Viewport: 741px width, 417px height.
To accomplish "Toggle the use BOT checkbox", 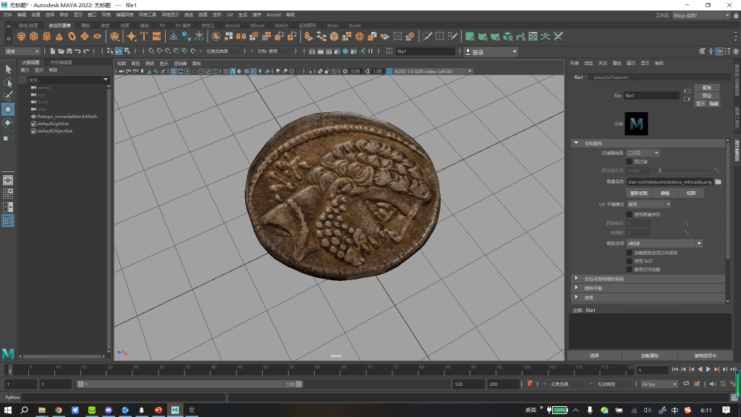I will [629, 261].
